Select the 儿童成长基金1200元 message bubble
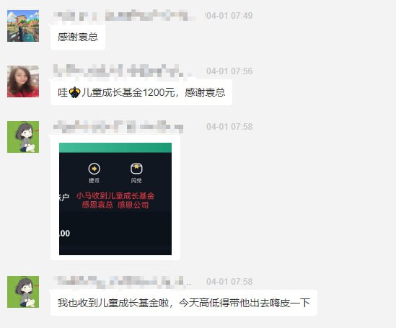396x328 pixels. (141, 92)
